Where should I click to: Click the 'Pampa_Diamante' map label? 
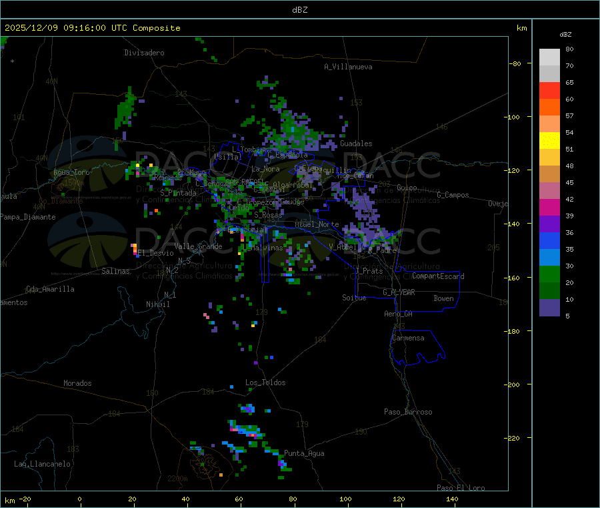click(x=28, y=217)
